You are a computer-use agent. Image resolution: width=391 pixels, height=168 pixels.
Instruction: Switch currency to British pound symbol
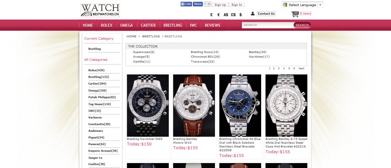tap(212, 15)
